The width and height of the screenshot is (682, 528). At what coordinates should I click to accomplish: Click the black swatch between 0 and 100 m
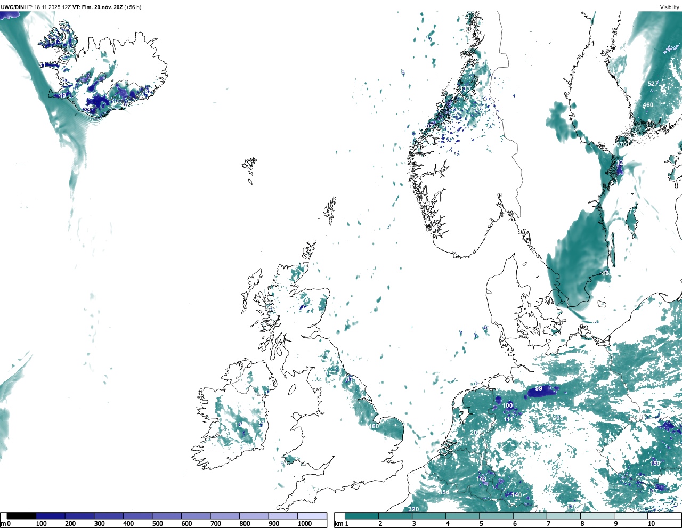tap(21, 516)
